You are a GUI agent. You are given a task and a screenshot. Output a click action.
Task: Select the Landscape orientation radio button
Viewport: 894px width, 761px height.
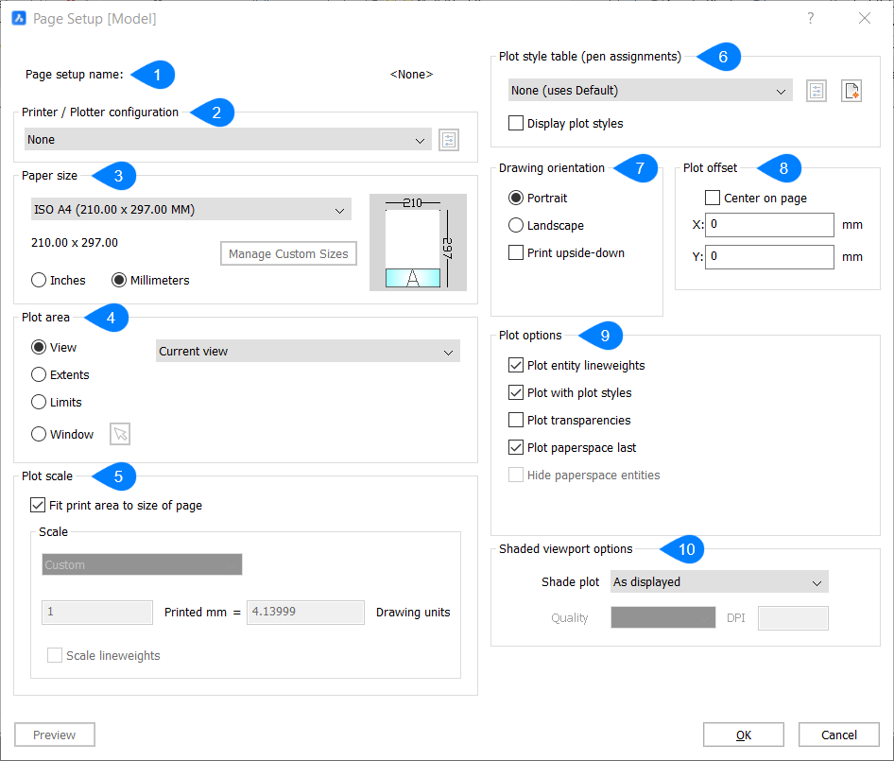coord(515,225)
